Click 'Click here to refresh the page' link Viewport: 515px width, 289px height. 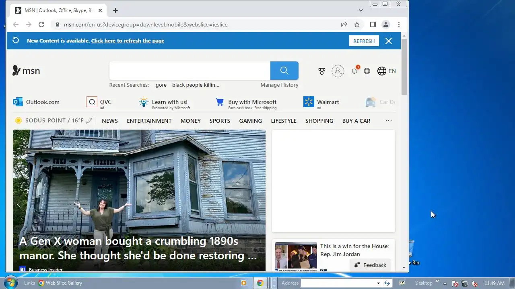pos(128,41)
